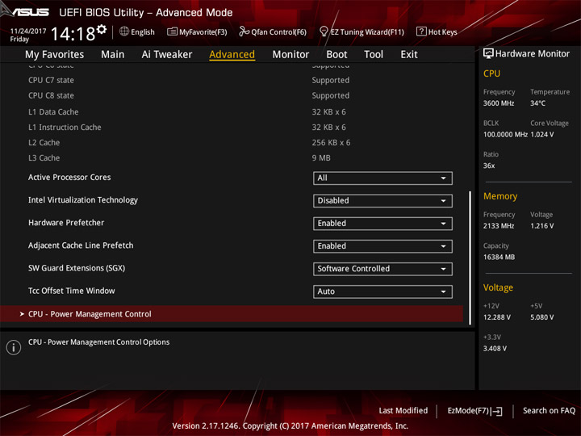Select the Advanced tab
The height and width of the screenshot is (436, 581).
point(232,55)
